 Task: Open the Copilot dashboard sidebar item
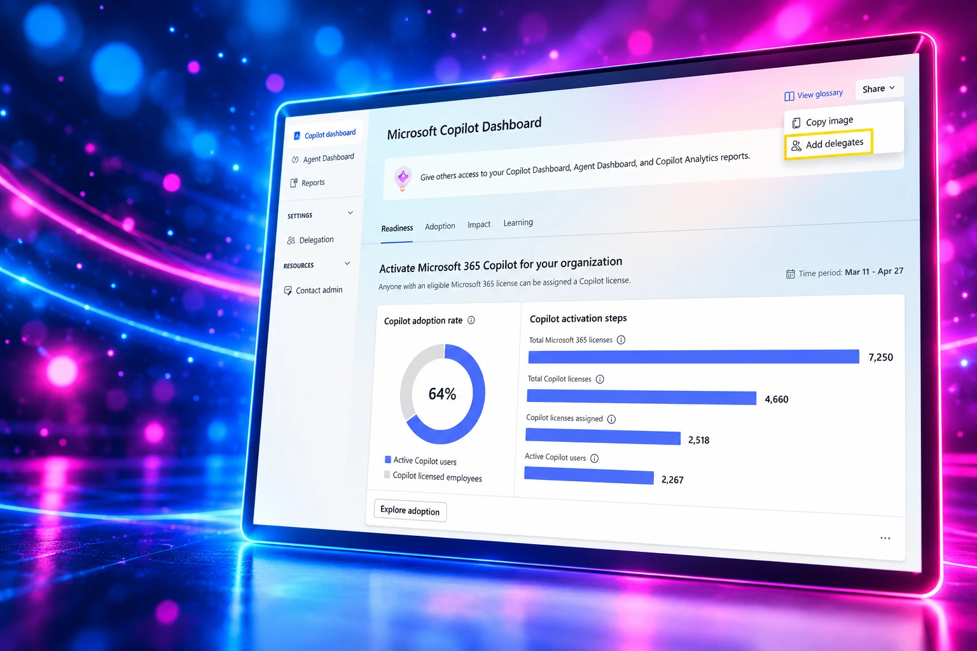pyautogui.click(x=324, y=134)
